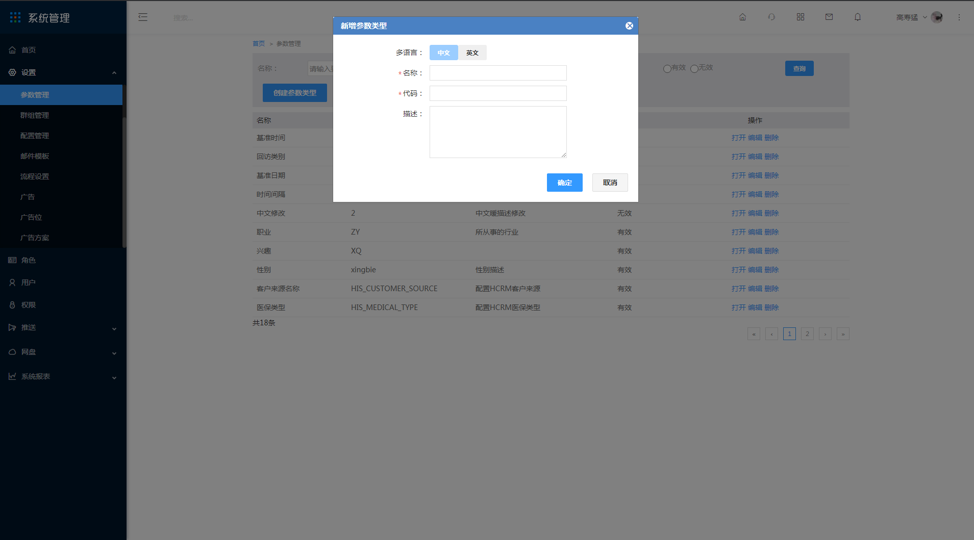Click the user avatar picture

coord(937,17)
